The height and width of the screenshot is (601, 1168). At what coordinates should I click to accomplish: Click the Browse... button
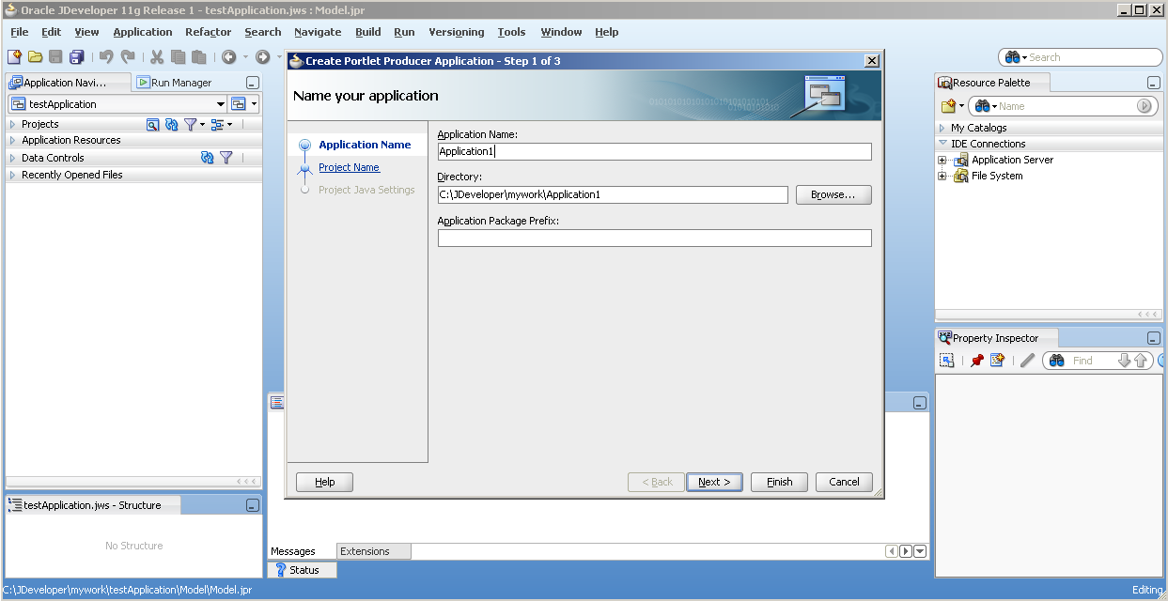coord(833,194)
